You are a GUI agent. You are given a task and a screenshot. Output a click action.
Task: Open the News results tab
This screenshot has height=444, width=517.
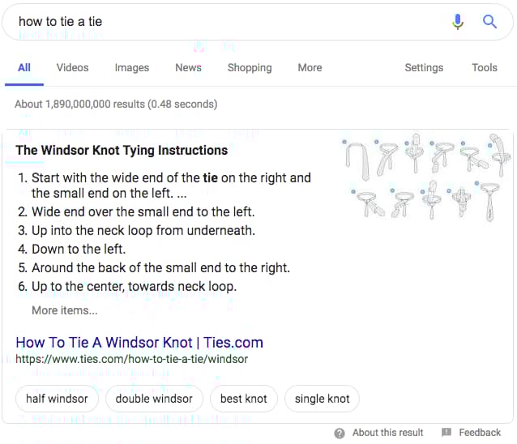click(x=188, y=67)
